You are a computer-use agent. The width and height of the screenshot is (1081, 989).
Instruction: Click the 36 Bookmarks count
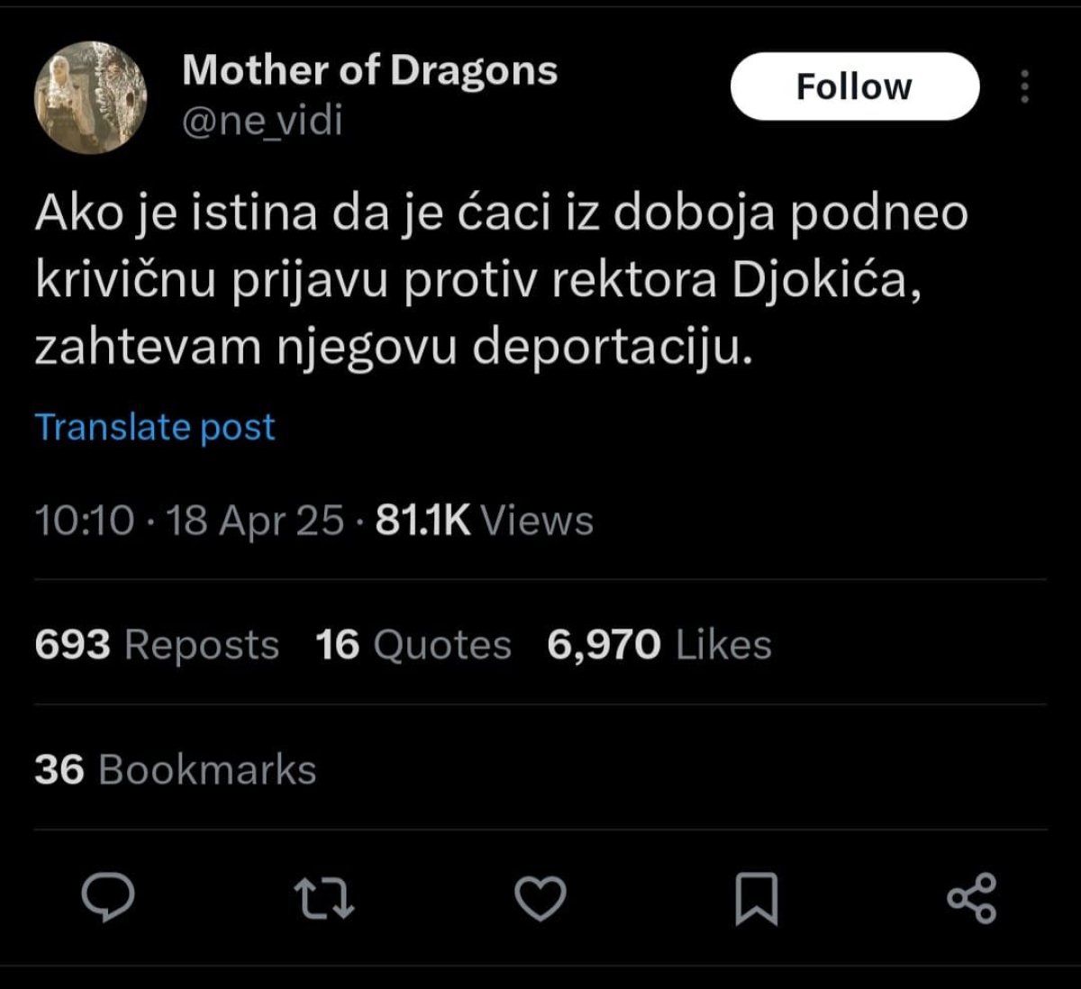pos(176,770)
